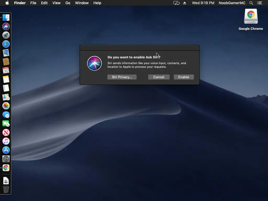Image resolution: width=268 pixels, height=201 pixels.
Task: Click the dialog question about Ask Siri
Action: tap(134, 57)
